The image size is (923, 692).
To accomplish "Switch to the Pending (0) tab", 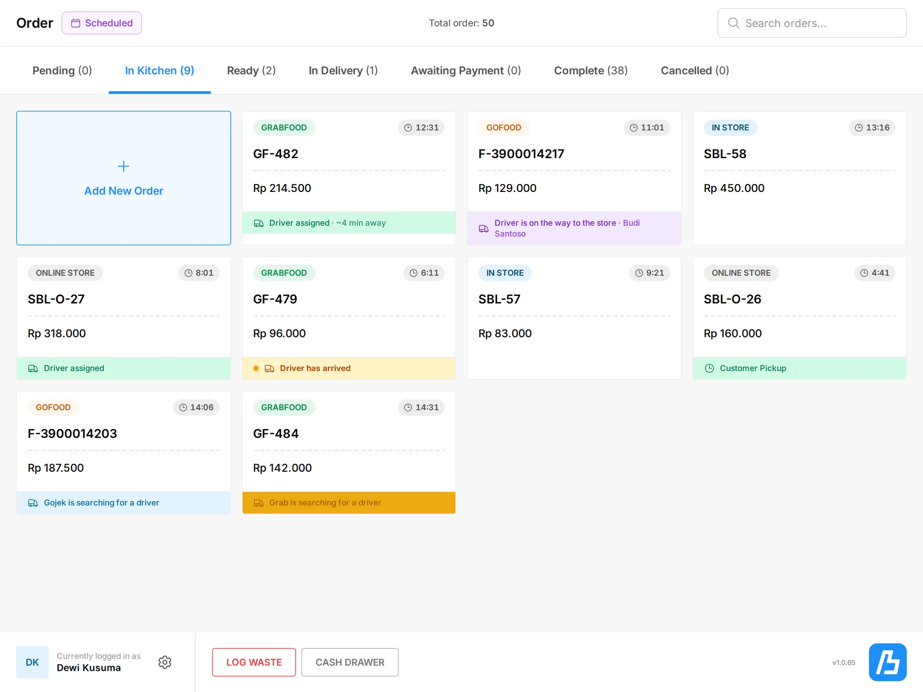I will [x=62, y=71].
